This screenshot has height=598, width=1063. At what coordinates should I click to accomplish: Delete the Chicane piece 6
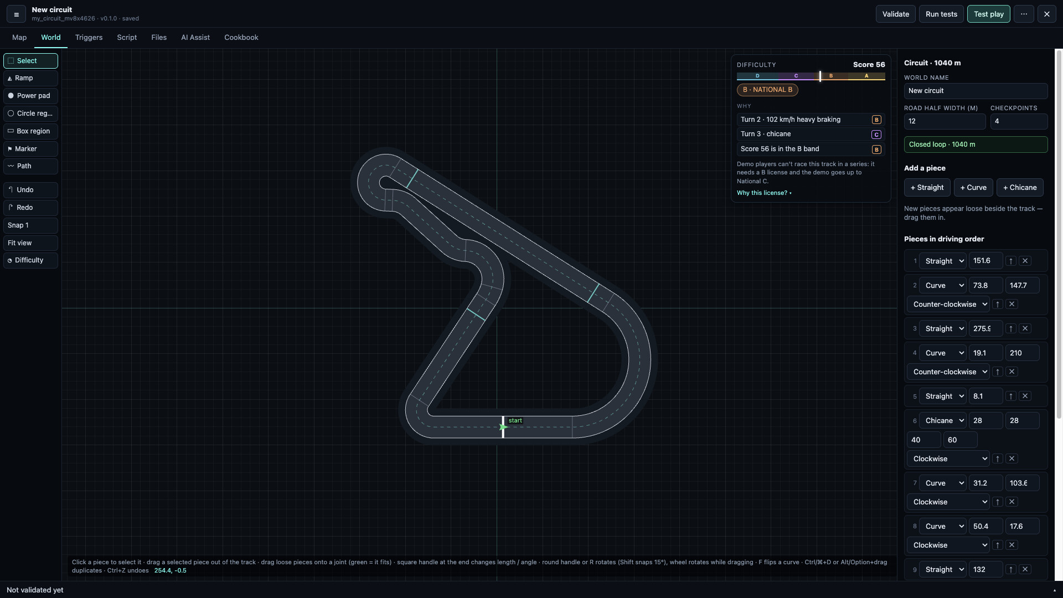pos(1012,458)
